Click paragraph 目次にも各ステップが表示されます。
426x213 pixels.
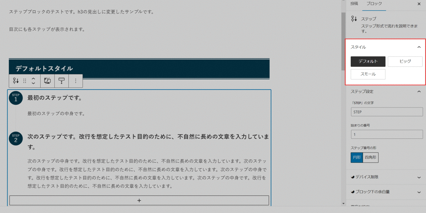pyautogui.click(x=47, y=29)
